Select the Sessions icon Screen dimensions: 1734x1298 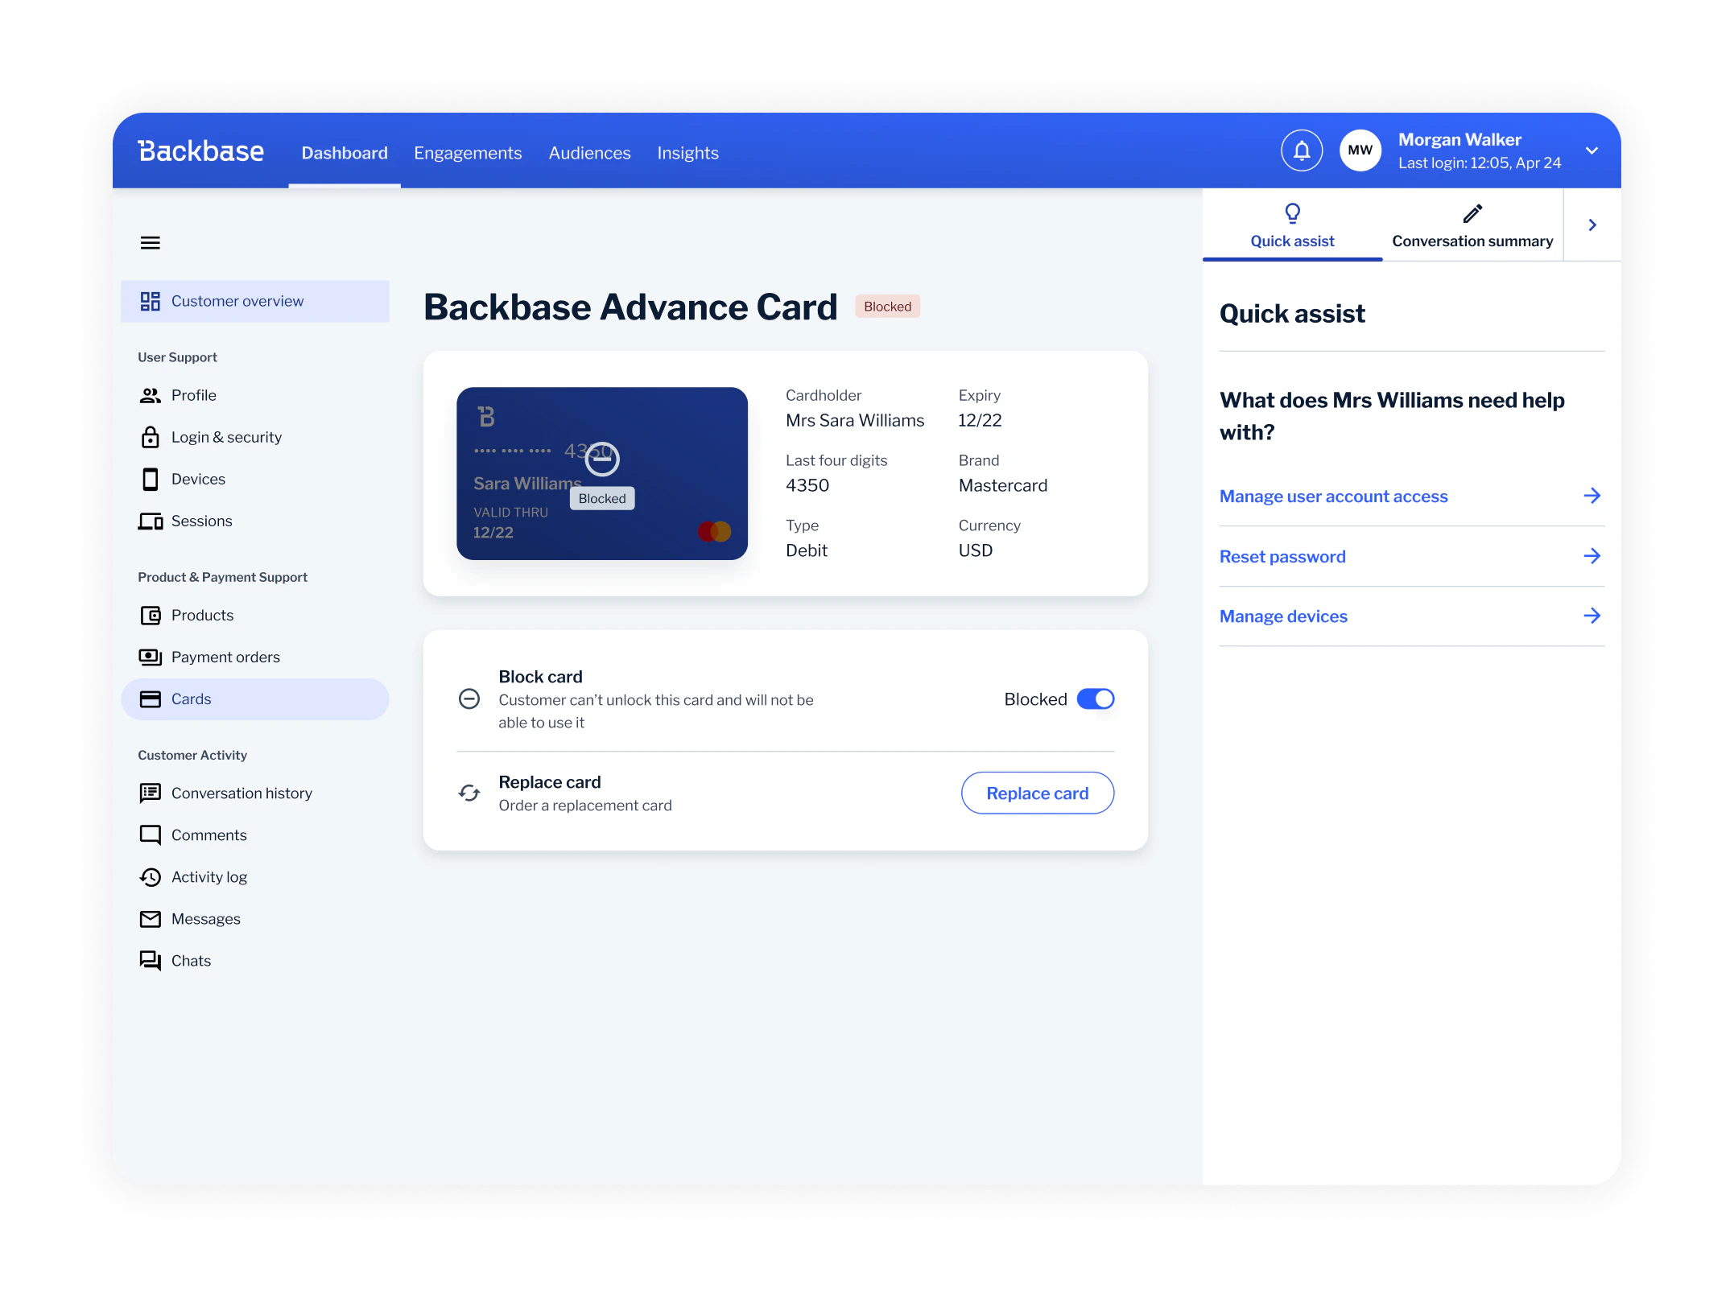point(151,521)
